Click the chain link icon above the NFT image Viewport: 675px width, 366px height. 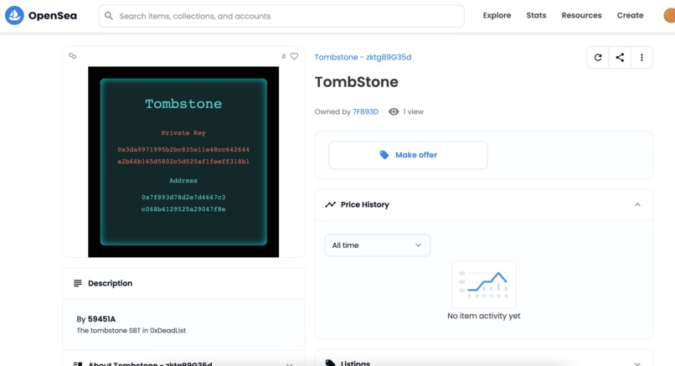coord(72,56)
